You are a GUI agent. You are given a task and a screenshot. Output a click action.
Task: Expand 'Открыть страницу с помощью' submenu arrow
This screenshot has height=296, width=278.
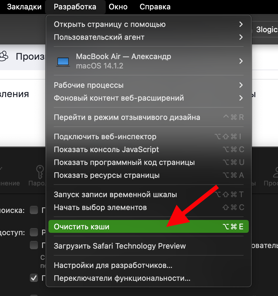coord(241,24)
